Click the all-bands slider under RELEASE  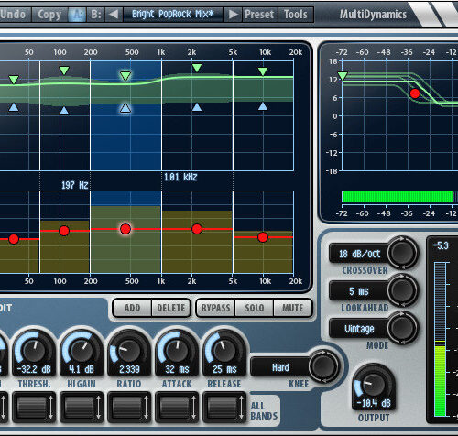tap(224, 408)
